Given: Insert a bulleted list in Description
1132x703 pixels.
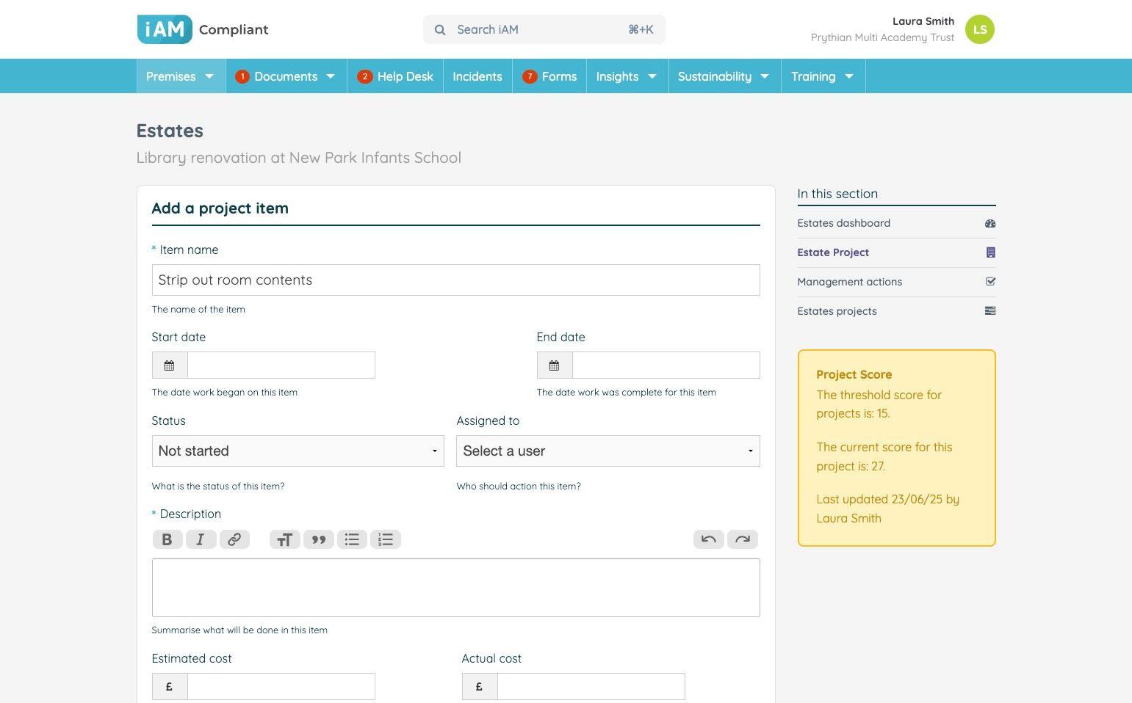Looking at the screenshot, I should coord(353,540).
